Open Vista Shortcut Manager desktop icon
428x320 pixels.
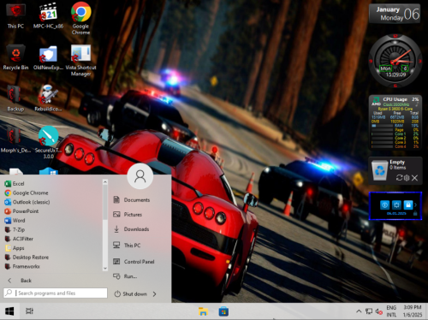(81, 60)
